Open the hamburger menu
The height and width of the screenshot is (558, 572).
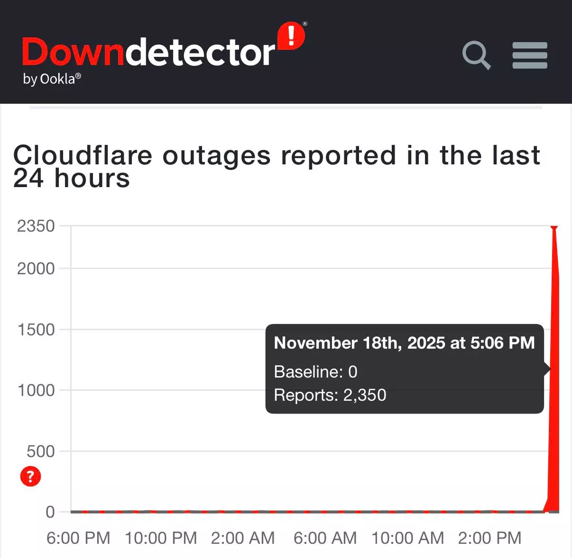(x=530, y=55)
